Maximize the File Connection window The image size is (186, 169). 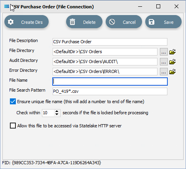tap(158, 6)
